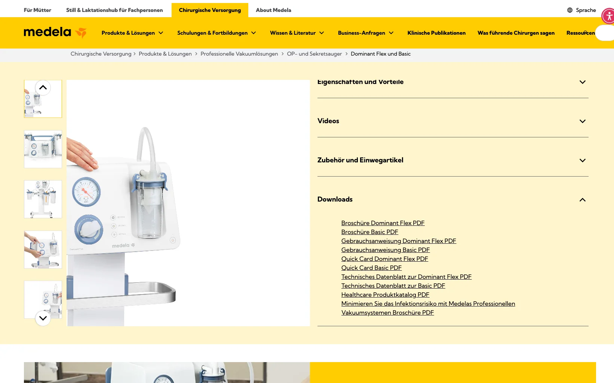Image resolution: width=614 pixels, height=383 pixels.
Task: Open Gebrauchsanweisung Basic PDF
Action: pyautogui.click(x=386, y=250)
